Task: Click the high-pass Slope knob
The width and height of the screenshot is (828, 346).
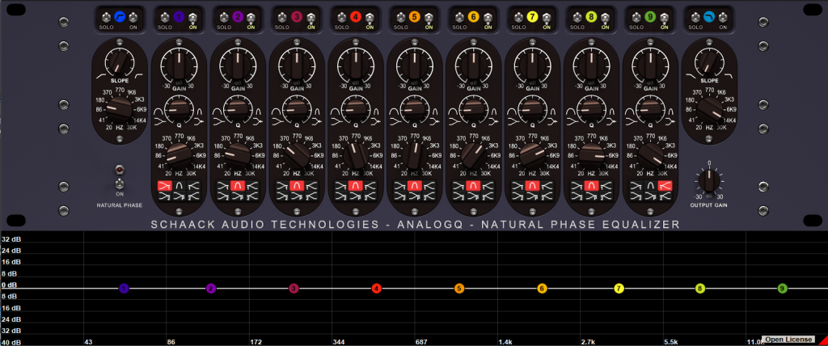Action: click(x=120, y=61)
